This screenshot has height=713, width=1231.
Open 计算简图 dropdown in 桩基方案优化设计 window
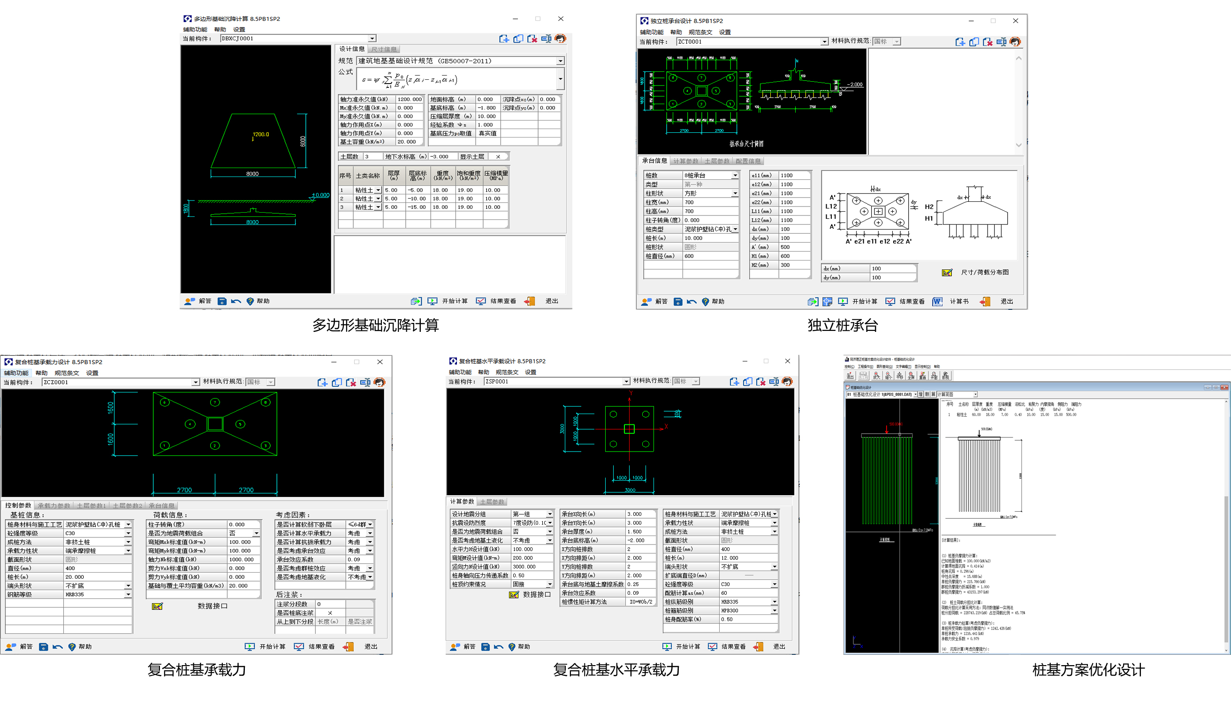pos(975,394)
